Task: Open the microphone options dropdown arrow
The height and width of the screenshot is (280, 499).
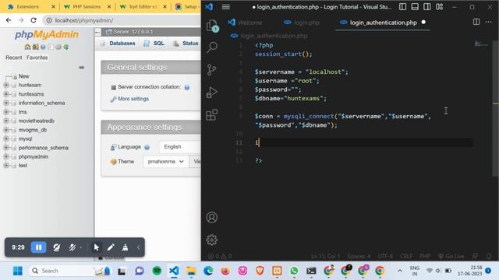Action: click(81, 247)
